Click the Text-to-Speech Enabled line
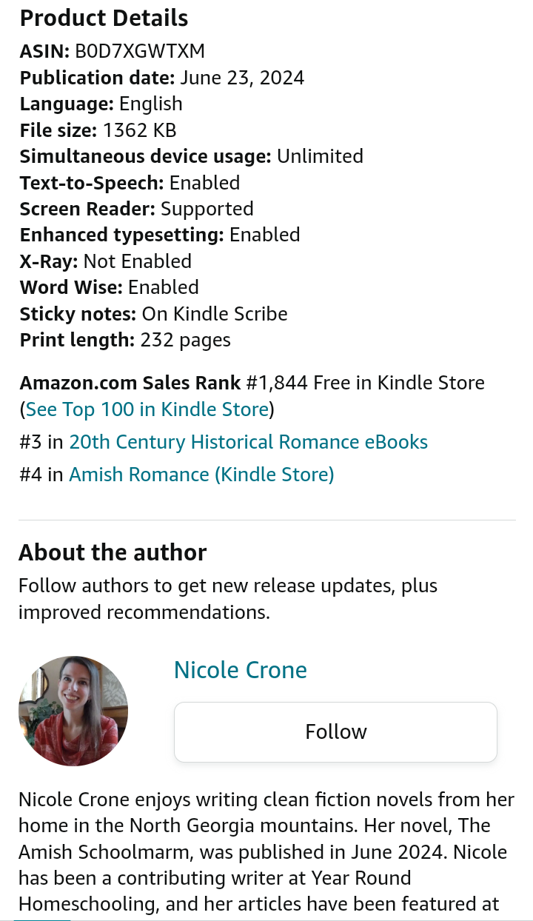The width and height of the screenshot is (533, 921). coord(130,183)
